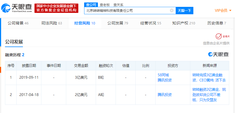Click the 天眼一下 search button

185,11
